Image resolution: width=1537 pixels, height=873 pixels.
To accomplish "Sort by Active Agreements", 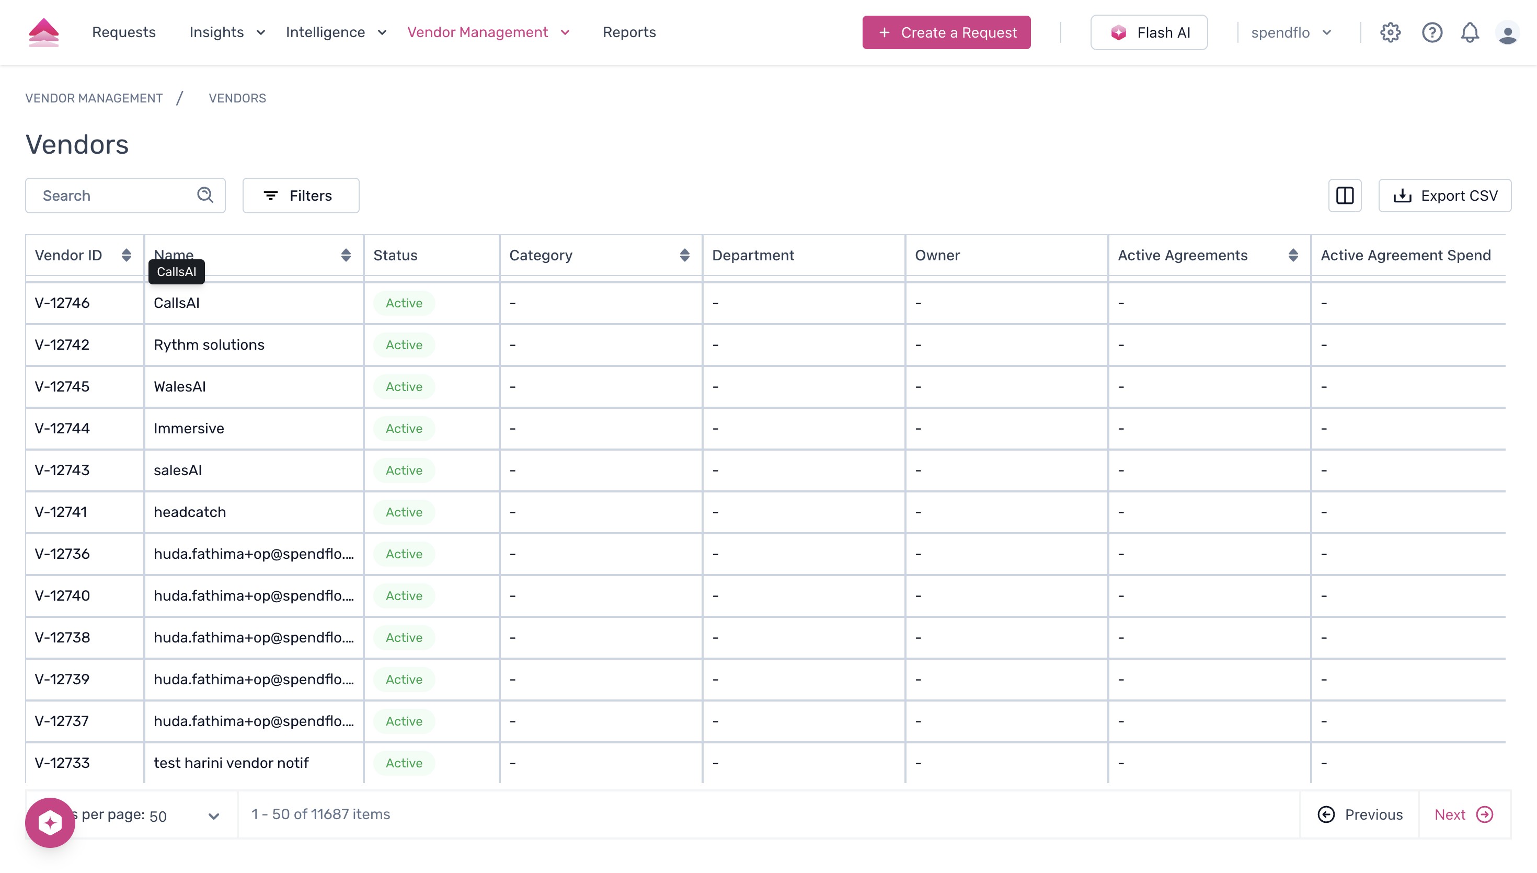I will pyautogui.click(x=1293, y=255).
